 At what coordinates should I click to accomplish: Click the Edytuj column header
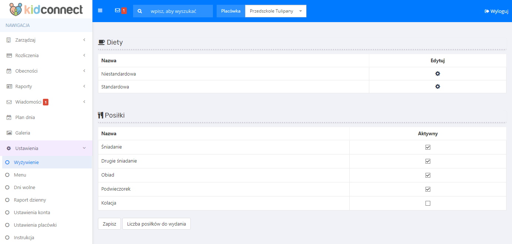click(437, 60)
